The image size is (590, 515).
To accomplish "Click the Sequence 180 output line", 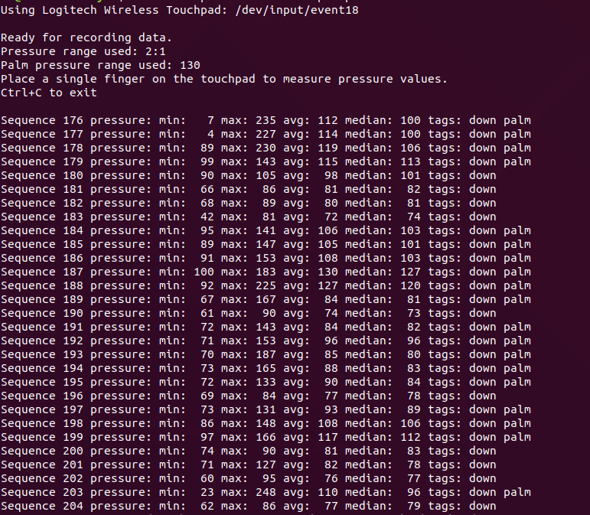I will (x=249, y=175).
